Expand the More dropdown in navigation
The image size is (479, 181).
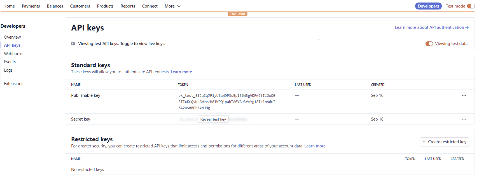[172, 6]
